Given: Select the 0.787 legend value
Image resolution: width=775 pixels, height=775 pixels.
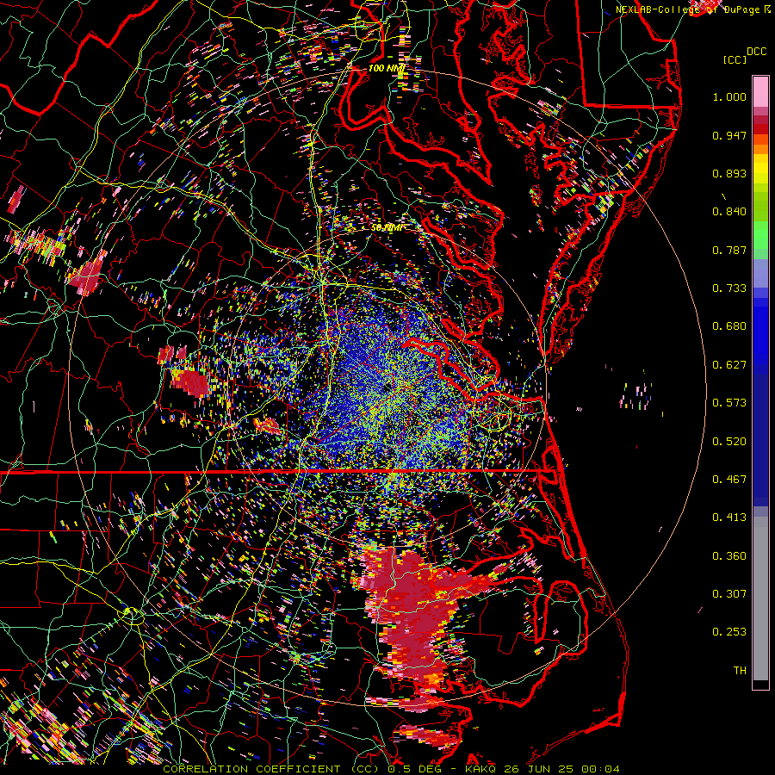Looking at the screenshot, I should [729, 250].
